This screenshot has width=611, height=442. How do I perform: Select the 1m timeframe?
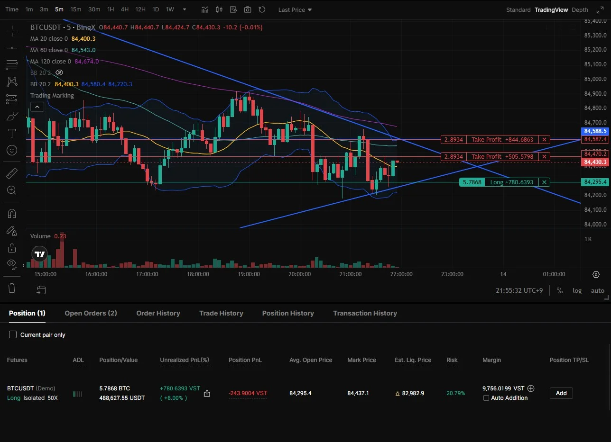[x=29, y=9]
